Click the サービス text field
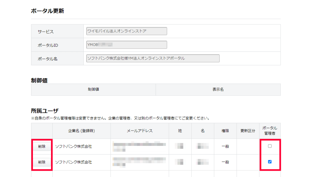This screenshot has height=177, width=316. (126, 31)
